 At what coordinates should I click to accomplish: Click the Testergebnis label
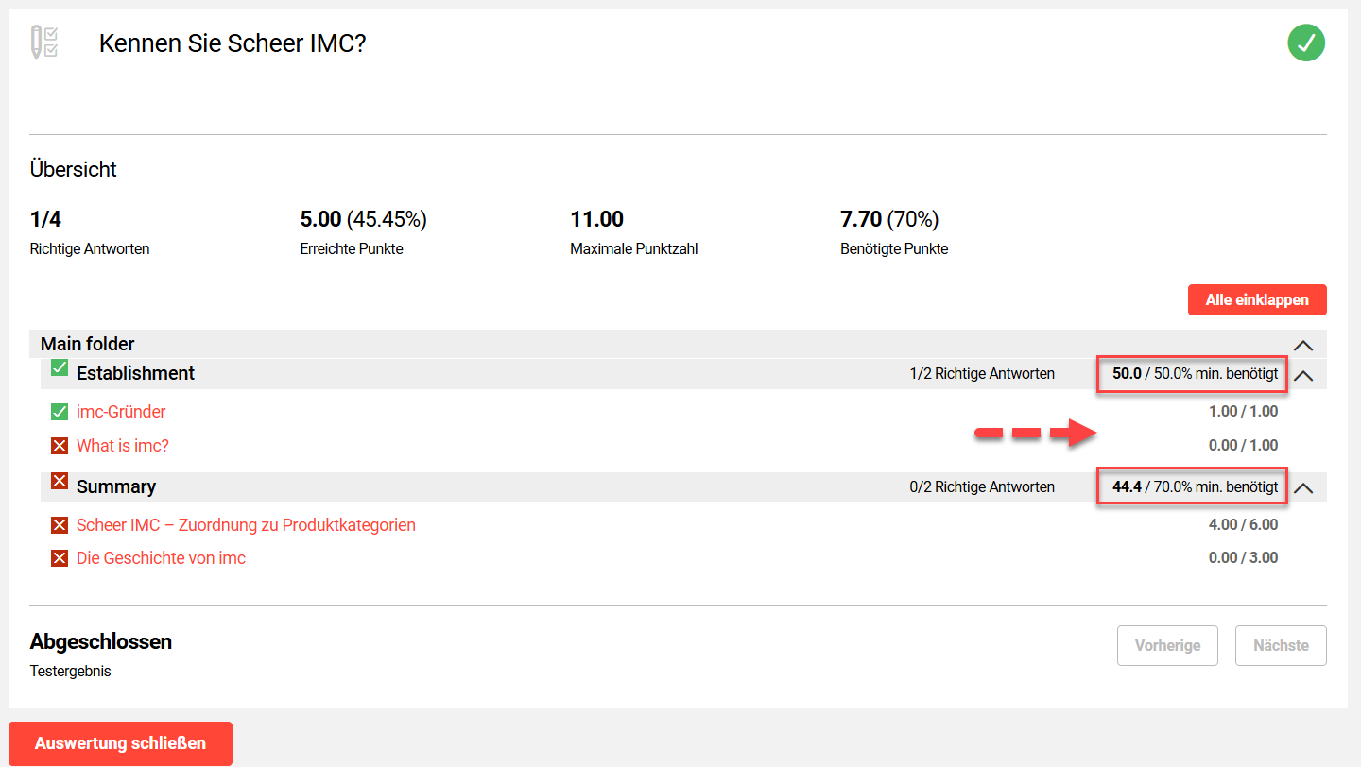coord(71,672)
